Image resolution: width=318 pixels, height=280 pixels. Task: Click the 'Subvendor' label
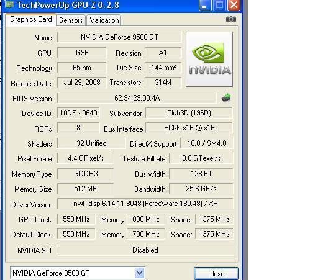coord(125,114)
